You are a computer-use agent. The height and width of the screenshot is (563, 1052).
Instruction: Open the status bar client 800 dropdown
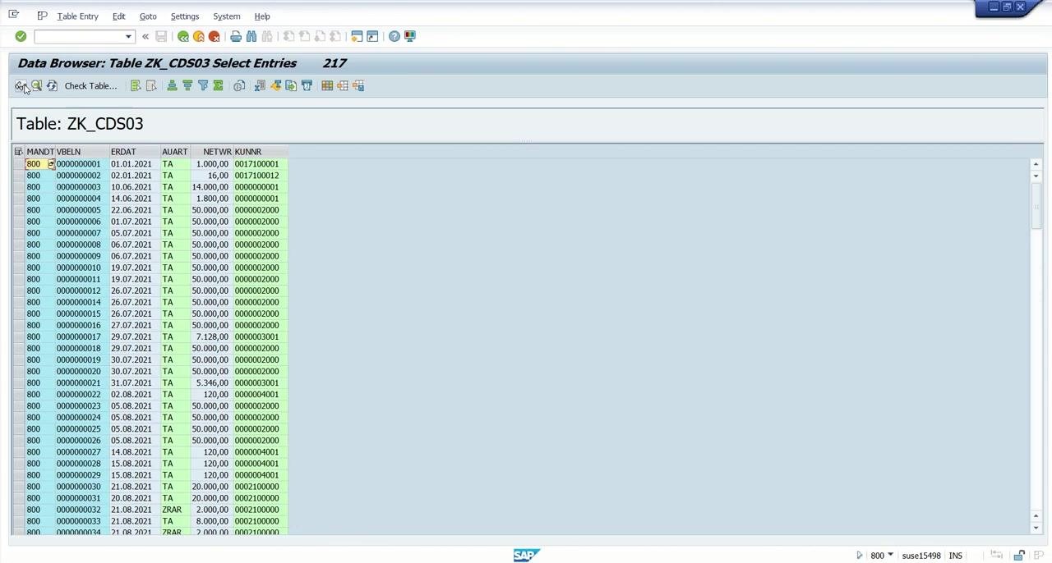(x=890, y=556)
